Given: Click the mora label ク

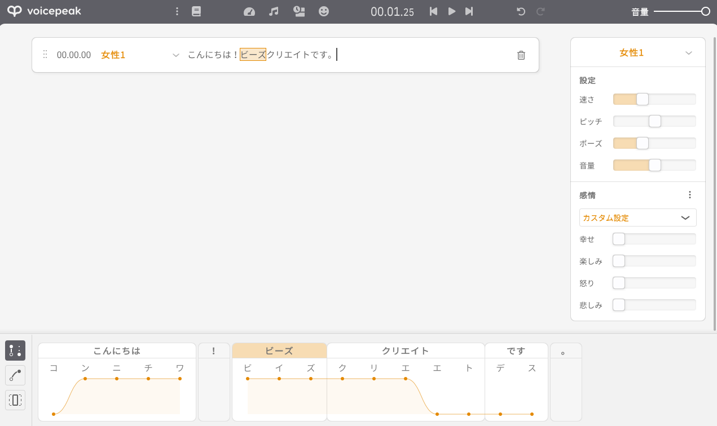Looking at the screenshot, I should click(342, 368).
